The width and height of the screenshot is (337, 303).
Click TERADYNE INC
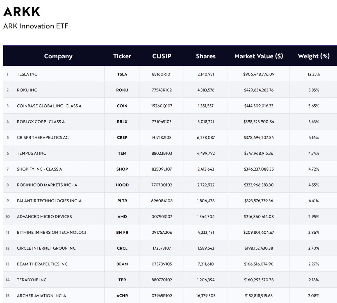32,280
